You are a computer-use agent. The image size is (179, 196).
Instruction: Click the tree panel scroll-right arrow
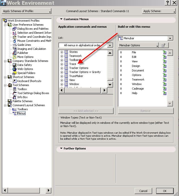48,190
